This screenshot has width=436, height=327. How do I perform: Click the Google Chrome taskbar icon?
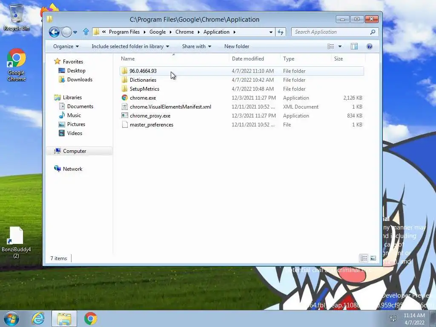90,318
